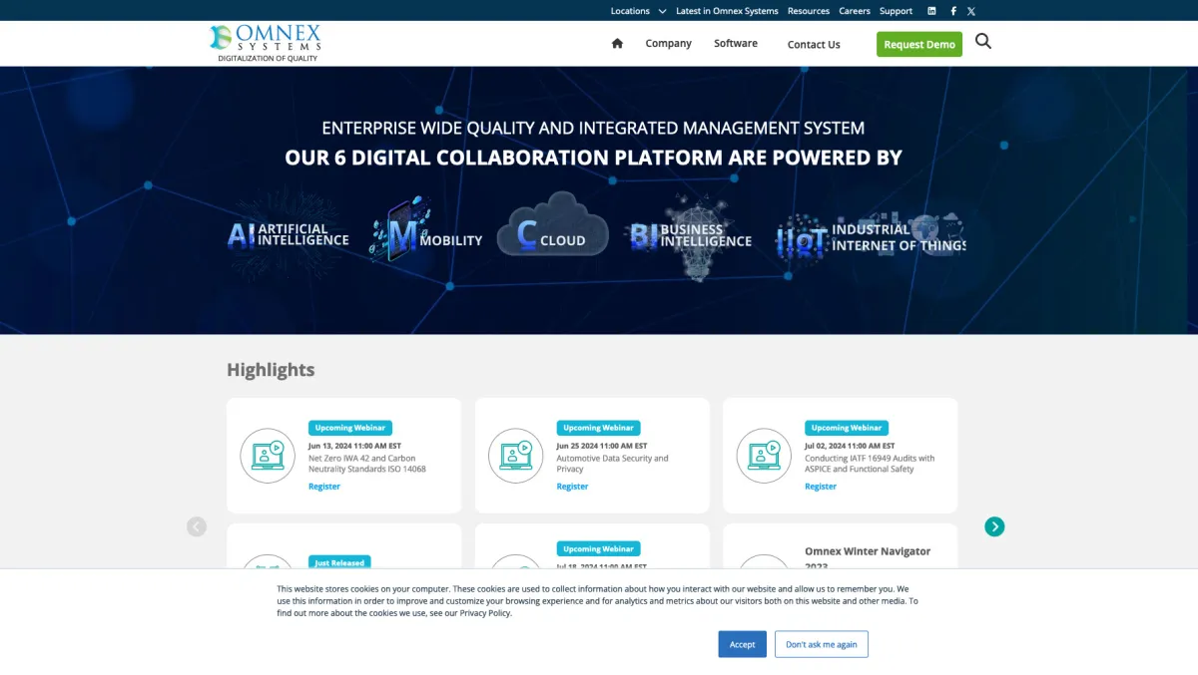Viewport: 1198px width, 675px height.
Task: Register for Net Zero IWA 42 webinar
Action: pos(324,487)
